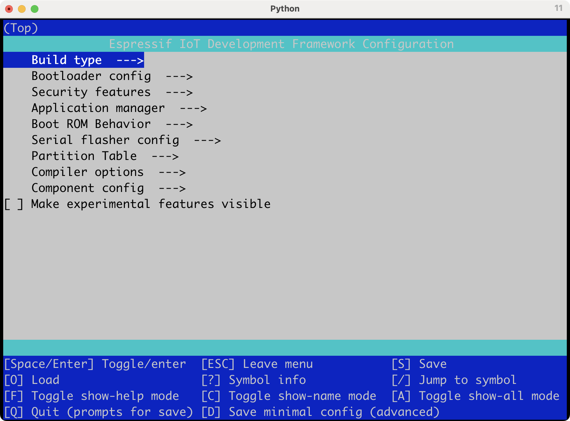Expand the Partition Table arrow
Image resolution: width=570 pixels, height=421 pixels.
(x=165, y=156)
